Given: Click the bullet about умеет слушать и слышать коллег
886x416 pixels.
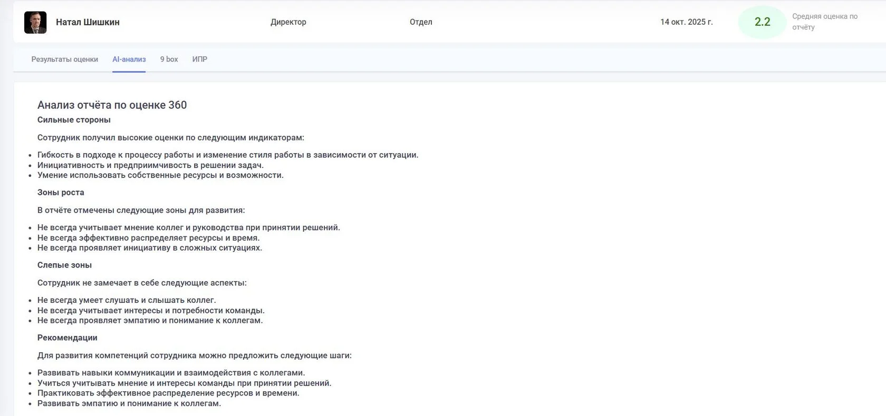Looking at the screenshot, I should 127,300.
